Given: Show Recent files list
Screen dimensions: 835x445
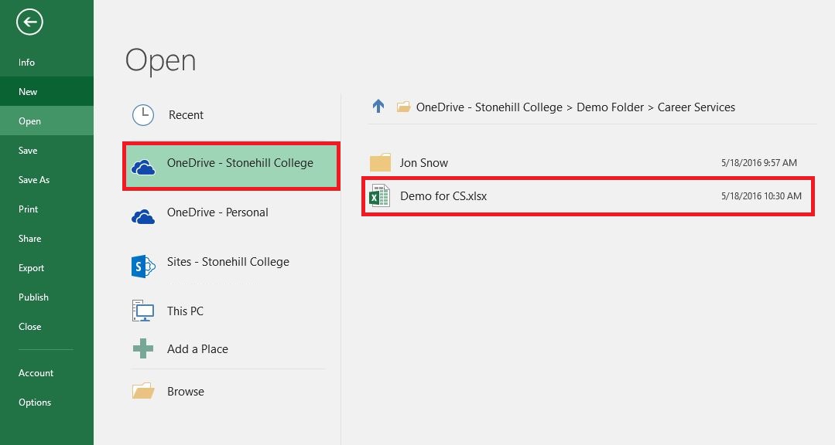Looking at the screenshot, I should pos(186,115).
